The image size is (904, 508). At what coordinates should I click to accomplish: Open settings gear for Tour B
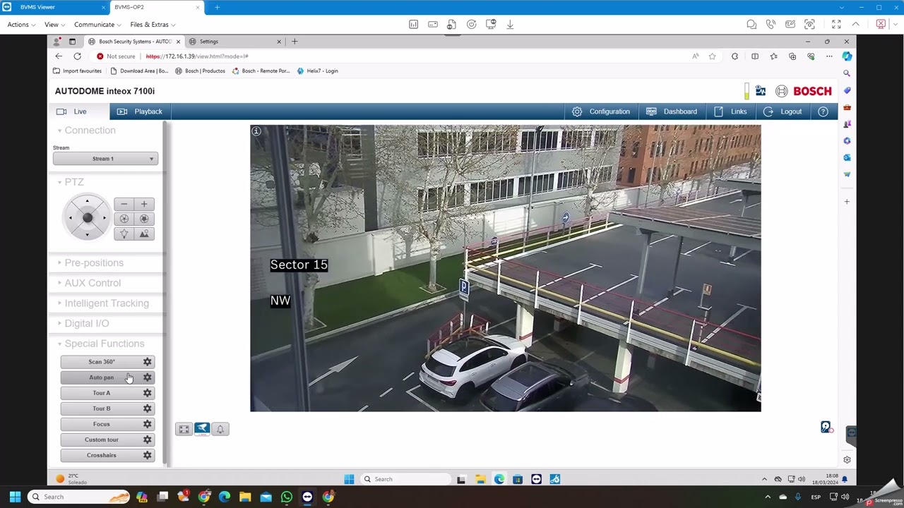[148, 409]
